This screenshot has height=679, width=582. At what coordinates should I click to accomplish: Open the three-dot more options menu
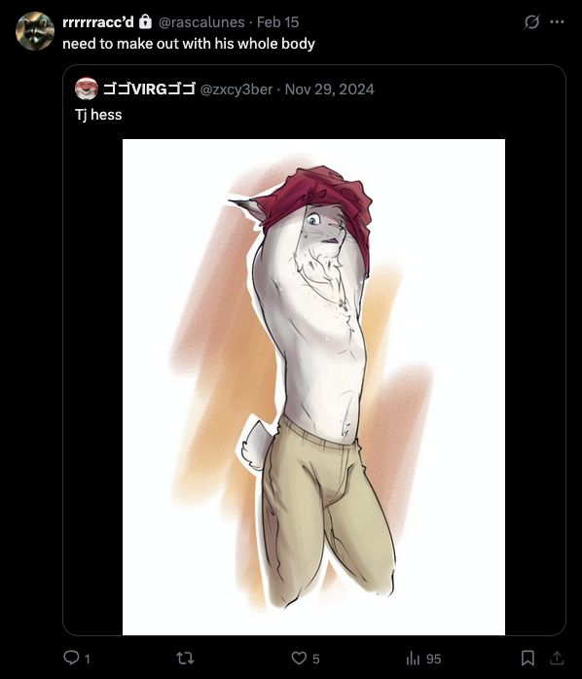click(x=557, y=21)
